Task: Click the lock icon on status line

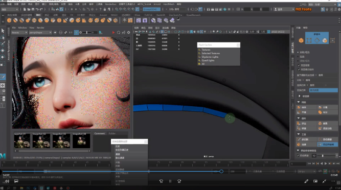Action: tap(105, 9)
